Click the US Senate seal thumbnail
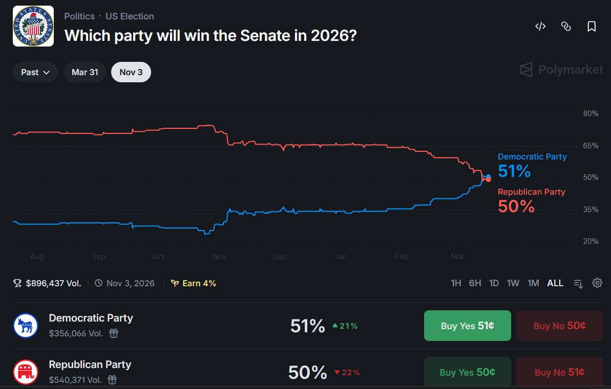This screenshot has width=611, height=389. pos(33,26)
